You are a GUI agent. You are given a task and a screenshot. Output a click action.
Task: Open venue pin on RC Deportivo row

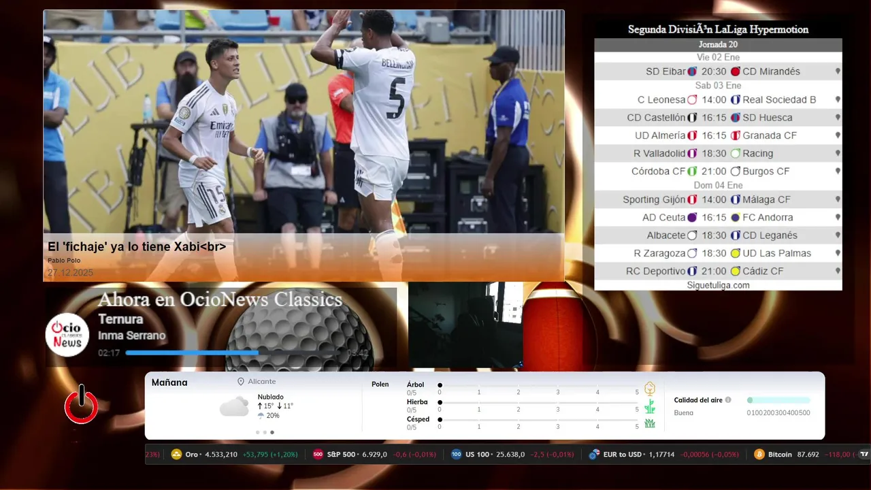838,271
